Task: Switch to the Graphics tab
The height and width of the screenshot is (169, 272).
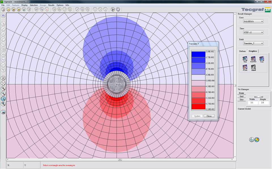Action: click(253, 51)
